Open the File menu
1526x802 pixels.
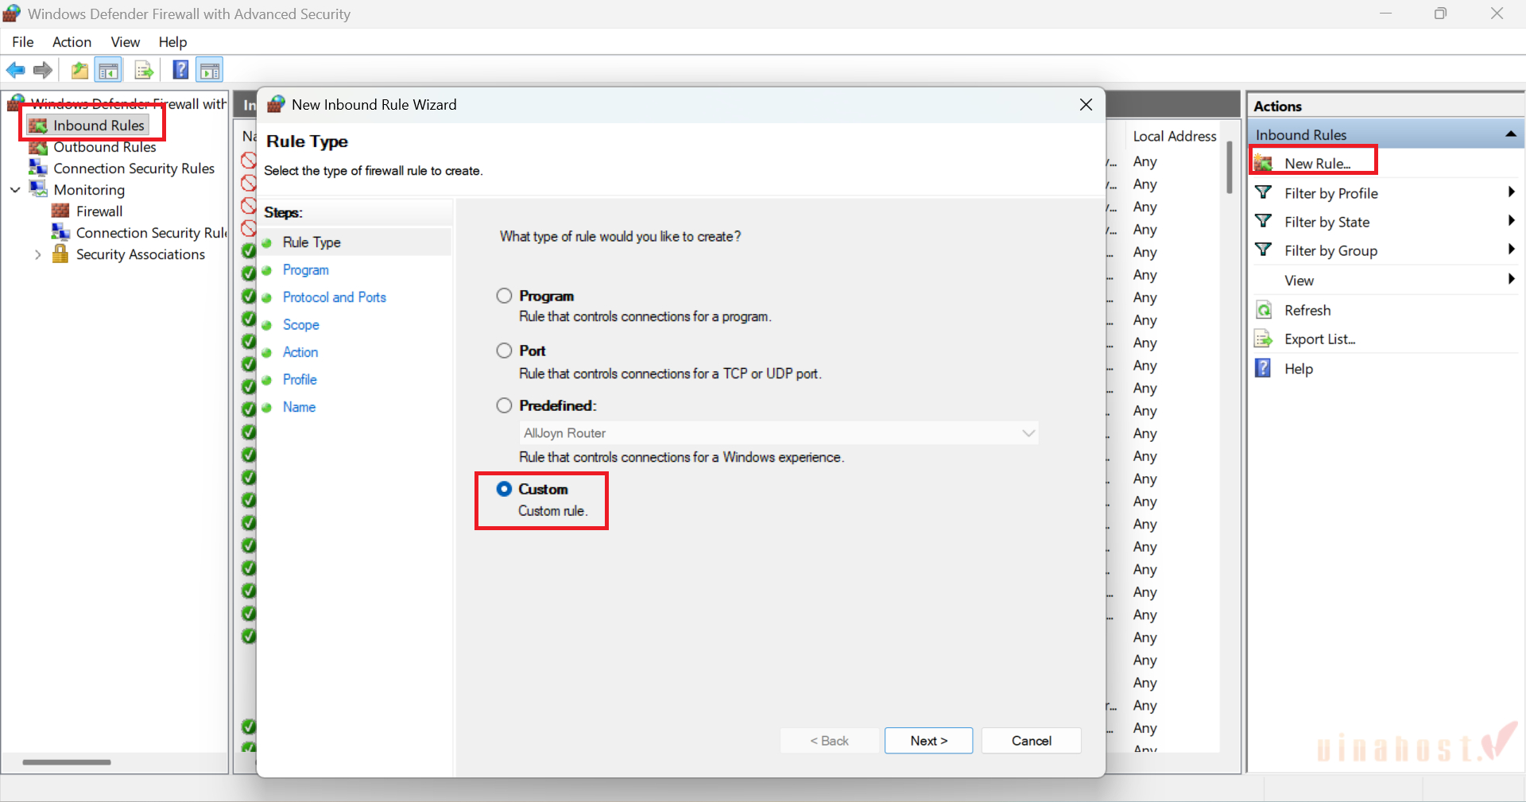(x=23, y=42)
